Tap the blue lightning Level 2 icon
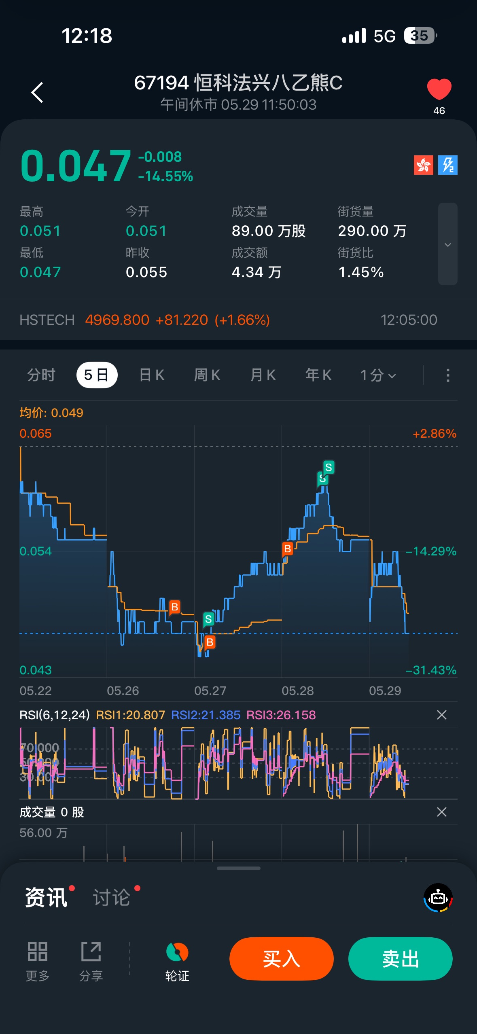 (x=448, y=165)
